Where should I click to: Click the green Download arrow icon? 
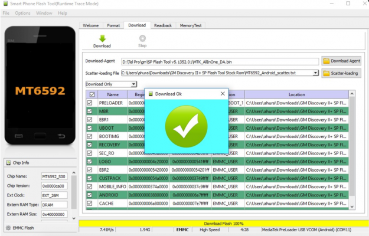(102, 38)
